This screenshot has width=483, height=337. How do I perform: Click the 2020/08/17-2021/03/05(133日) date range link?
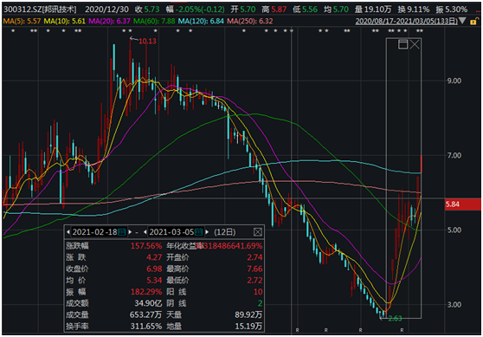point(407,21)
